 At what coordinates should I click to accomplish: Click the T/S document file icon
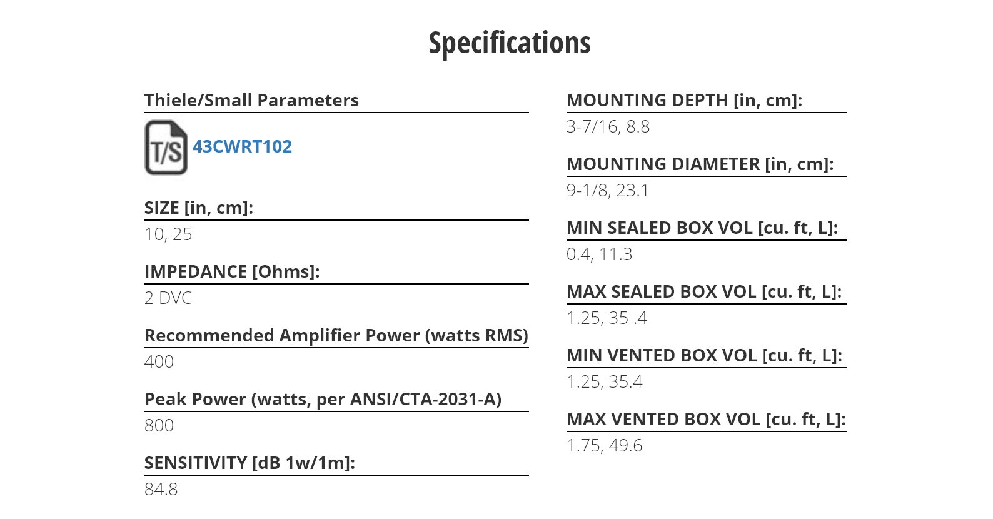(166, 148)
